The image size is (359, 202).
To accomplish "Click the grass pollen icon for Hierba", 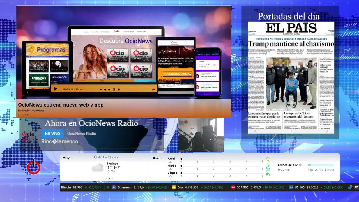I will click(268, 167).
